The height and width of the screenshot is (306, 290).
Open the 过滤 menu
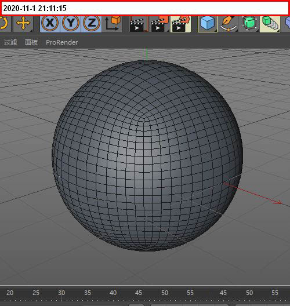point(10,42)
